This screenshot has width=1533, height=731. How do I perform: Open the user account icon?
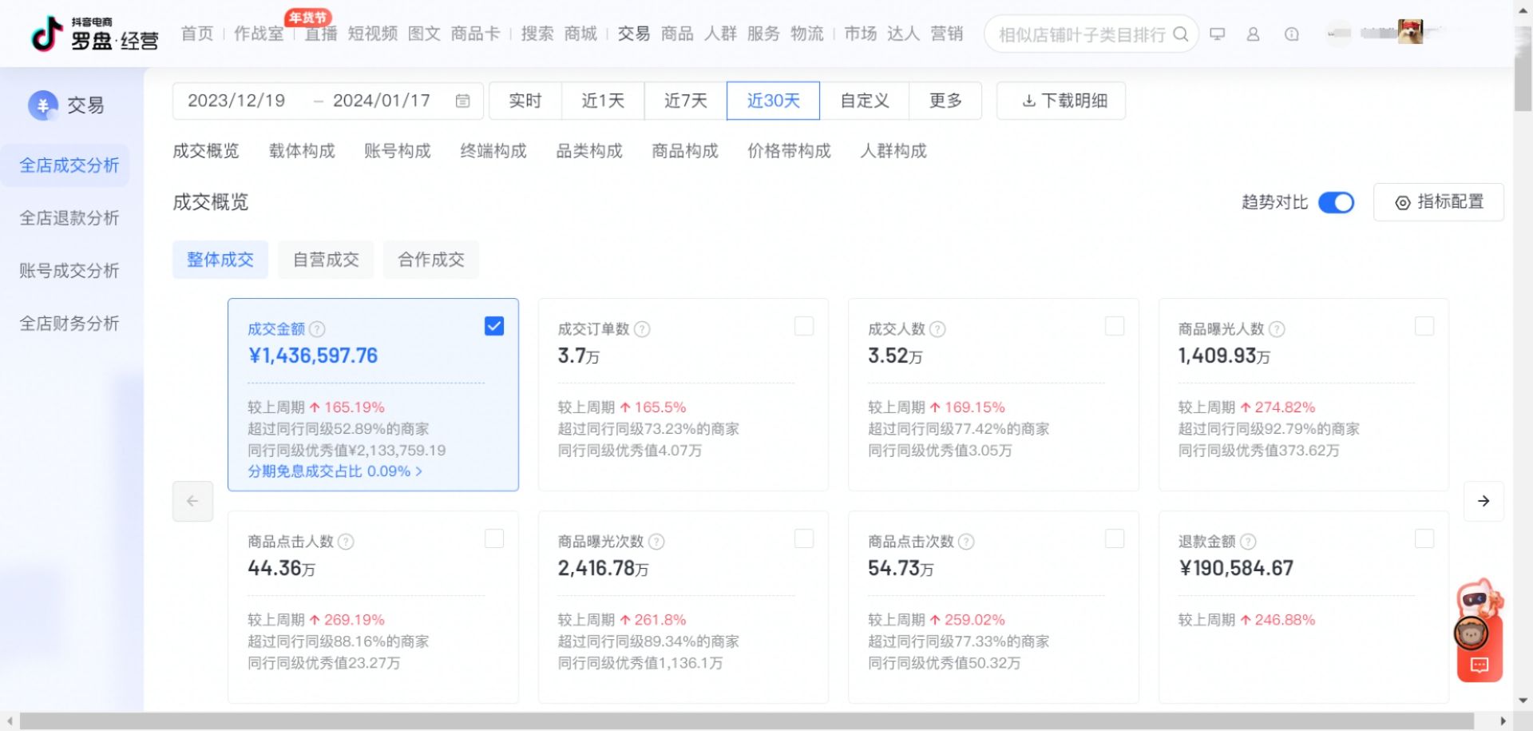(1254, 34)
